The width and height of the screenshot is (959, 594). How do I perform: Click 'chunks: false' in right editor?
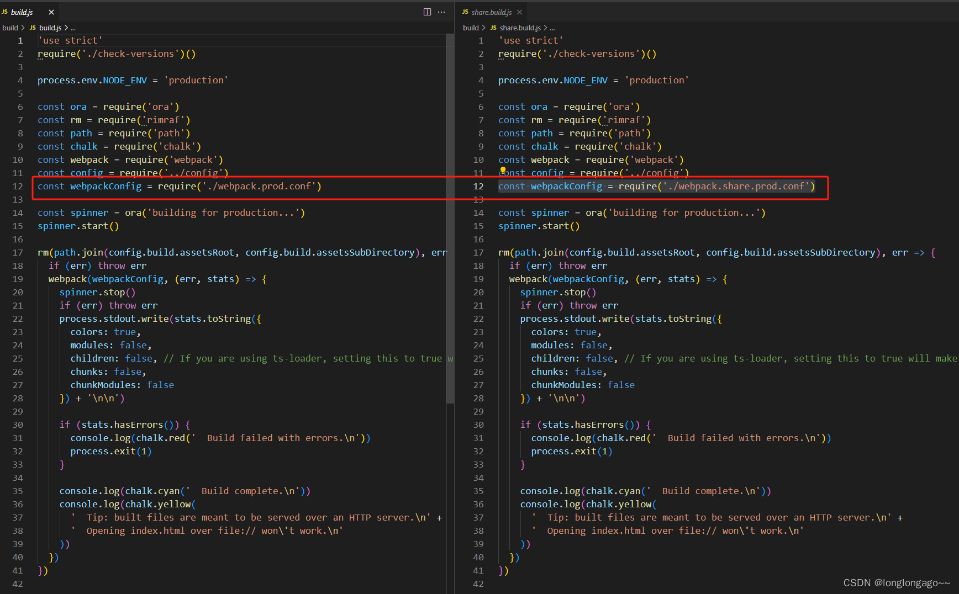pyautogui.click(x=567, y=372)
